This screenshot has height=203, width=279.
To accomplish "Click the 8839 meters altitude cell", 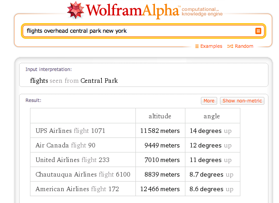I will pyautogui.click(x=160, y=174).
